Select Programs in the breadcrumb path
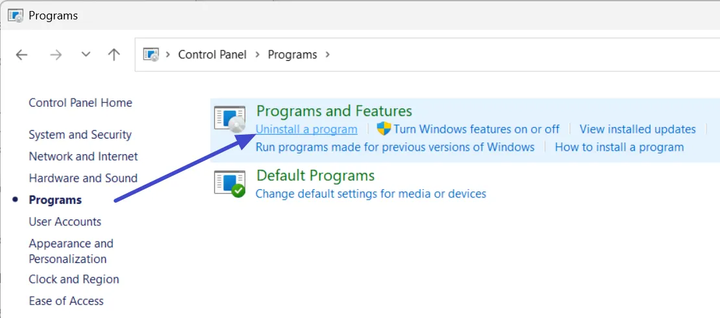 pos(293,55)
